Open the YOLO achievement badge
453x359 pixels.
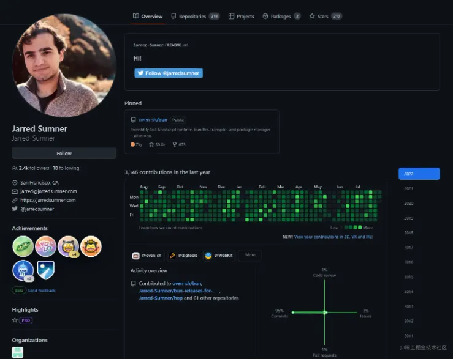(x=45, y=246)
